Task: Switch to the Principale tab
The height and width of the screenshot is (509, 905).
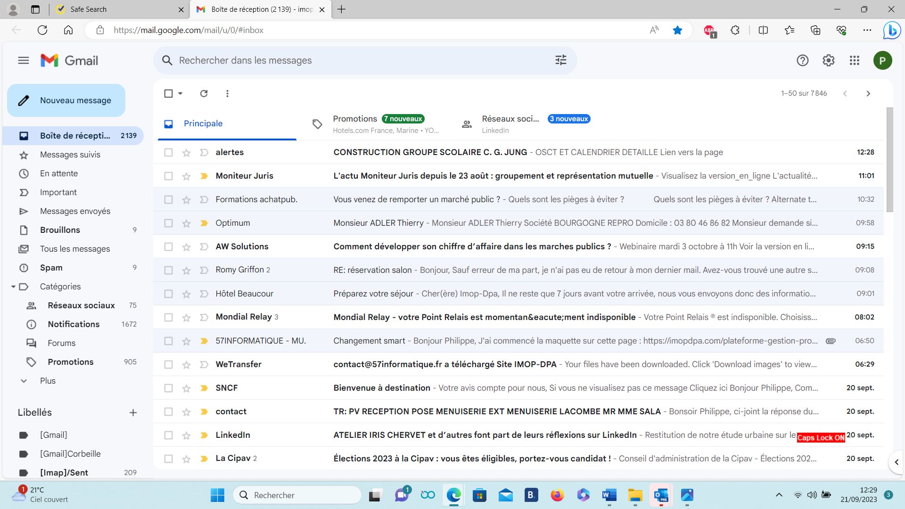Action: tap(227, 124)
